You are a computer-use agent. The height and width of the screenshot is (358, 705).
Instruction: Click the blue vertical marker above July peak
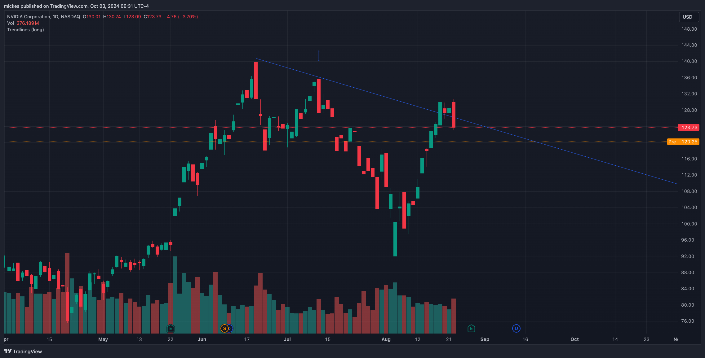(319, 56)
